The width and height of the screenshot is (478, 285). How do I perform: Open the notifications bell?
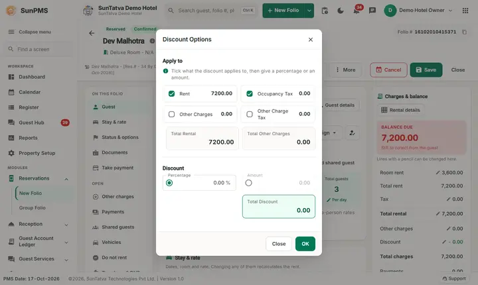(x=357, y=11)
